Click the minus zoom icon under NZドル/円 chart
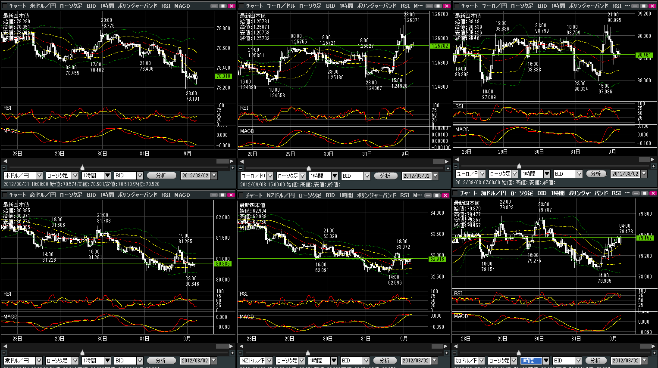 (240, 353)
